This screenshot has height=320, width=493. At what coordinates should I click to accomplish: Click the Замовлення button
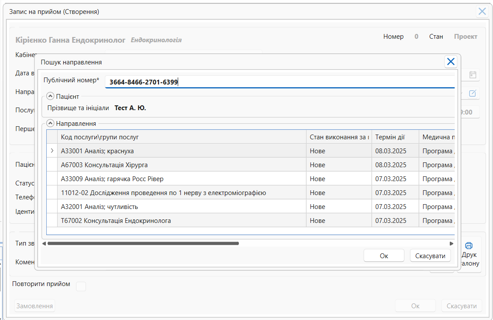click(34, 306)
